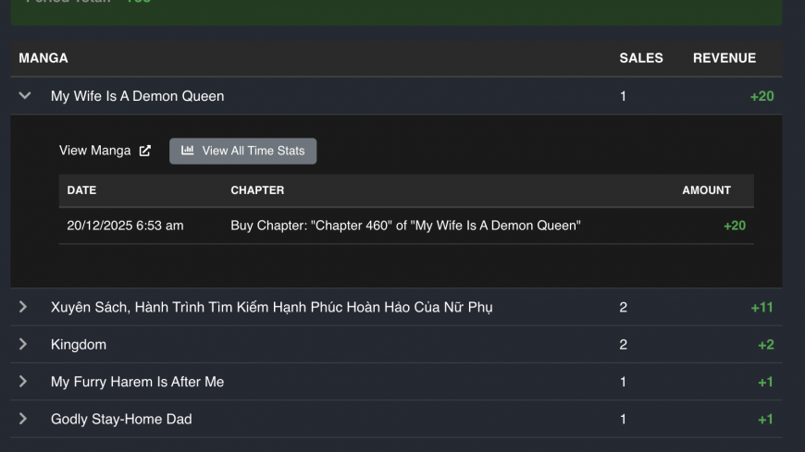805x452 pixels.
Task: Click the AMOUNT column header
Action: 706,190
